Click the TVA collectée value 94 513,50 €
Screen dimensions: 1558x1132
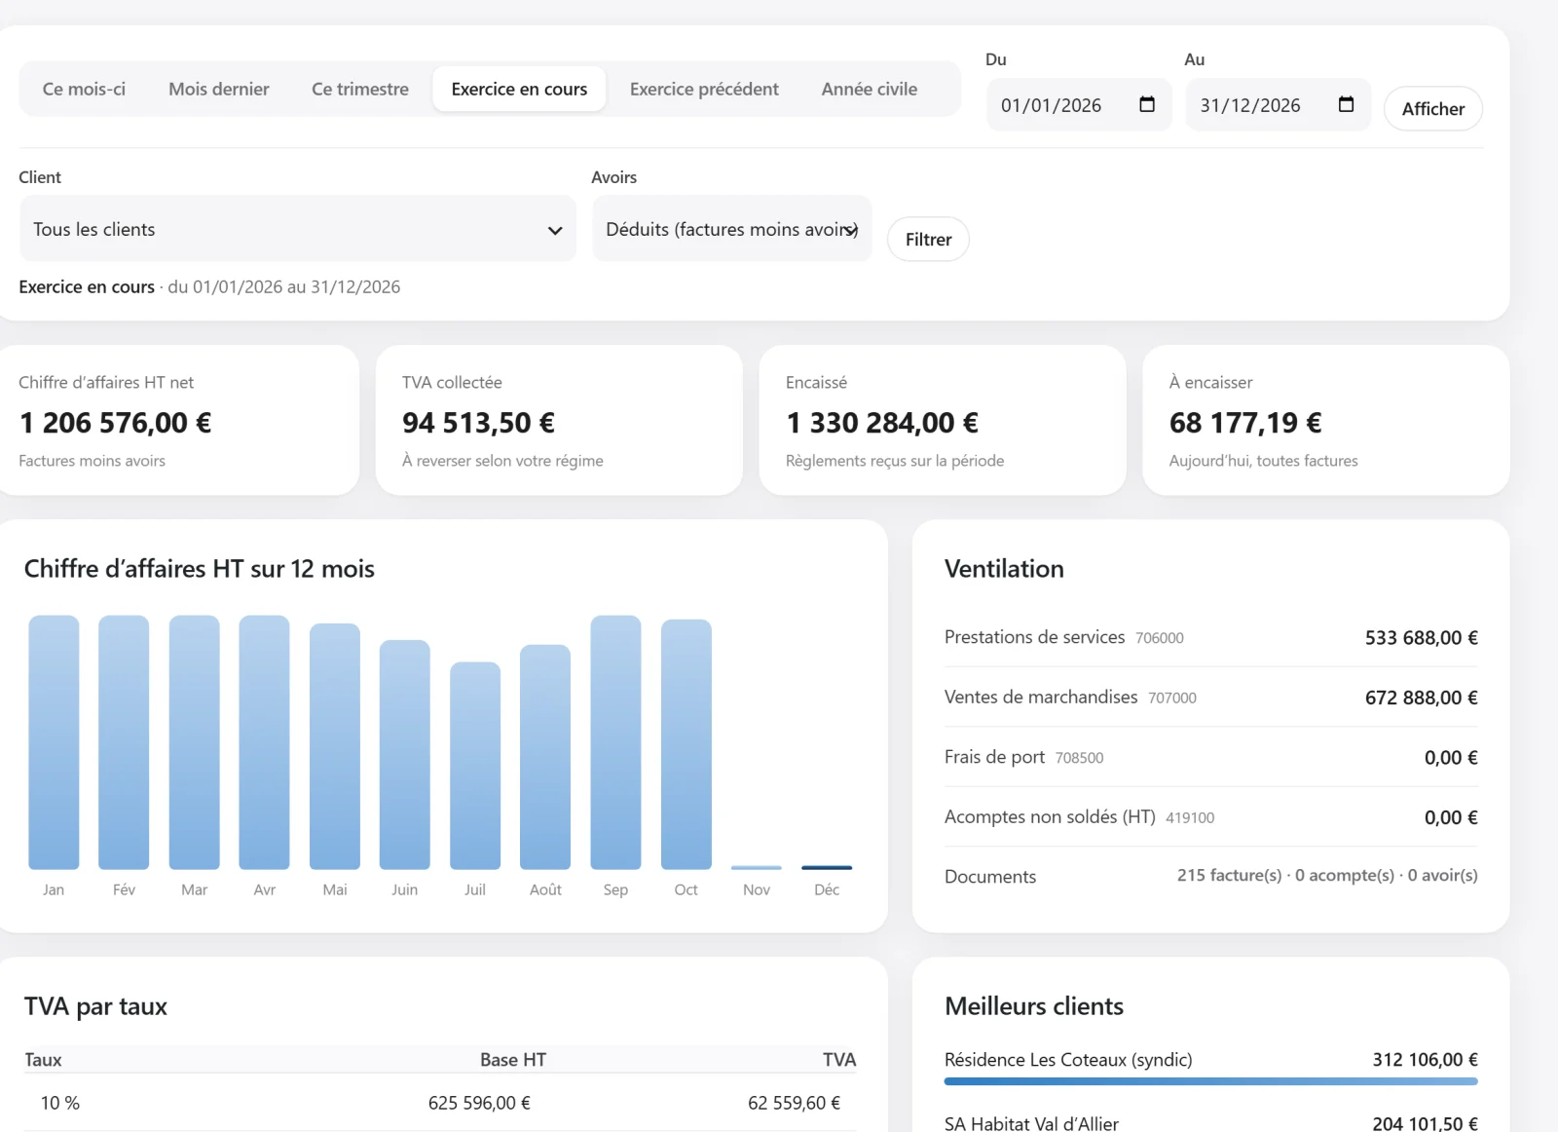click(478, 423)
